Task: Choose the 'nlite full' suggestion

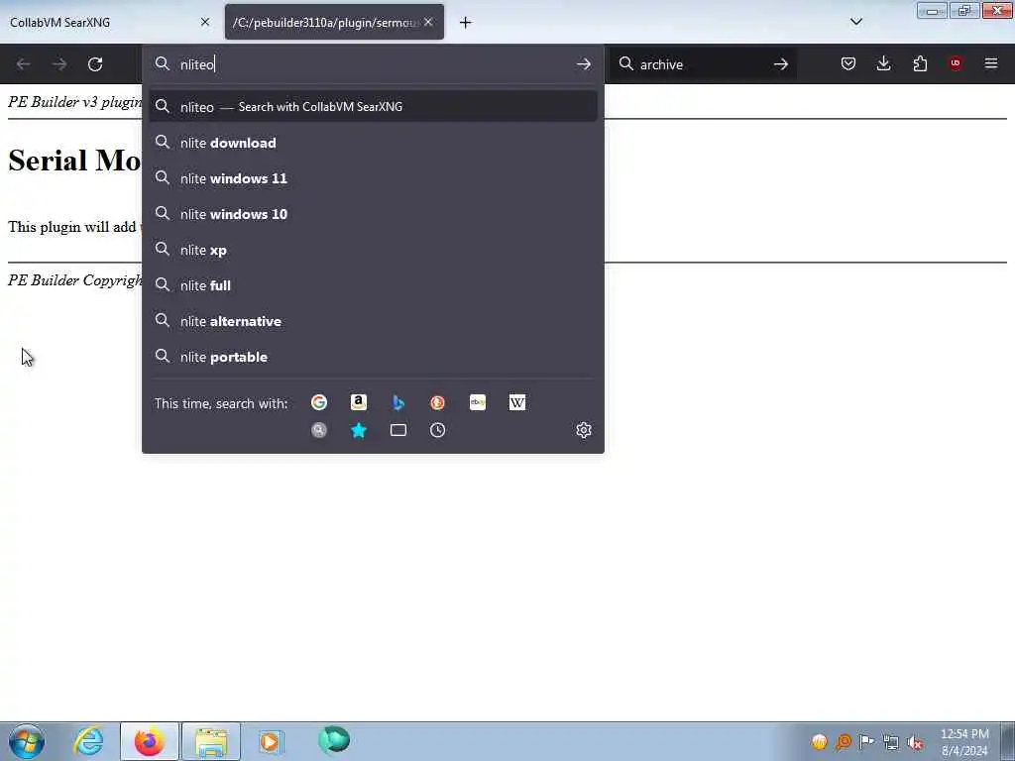Action: pos(373,285)
